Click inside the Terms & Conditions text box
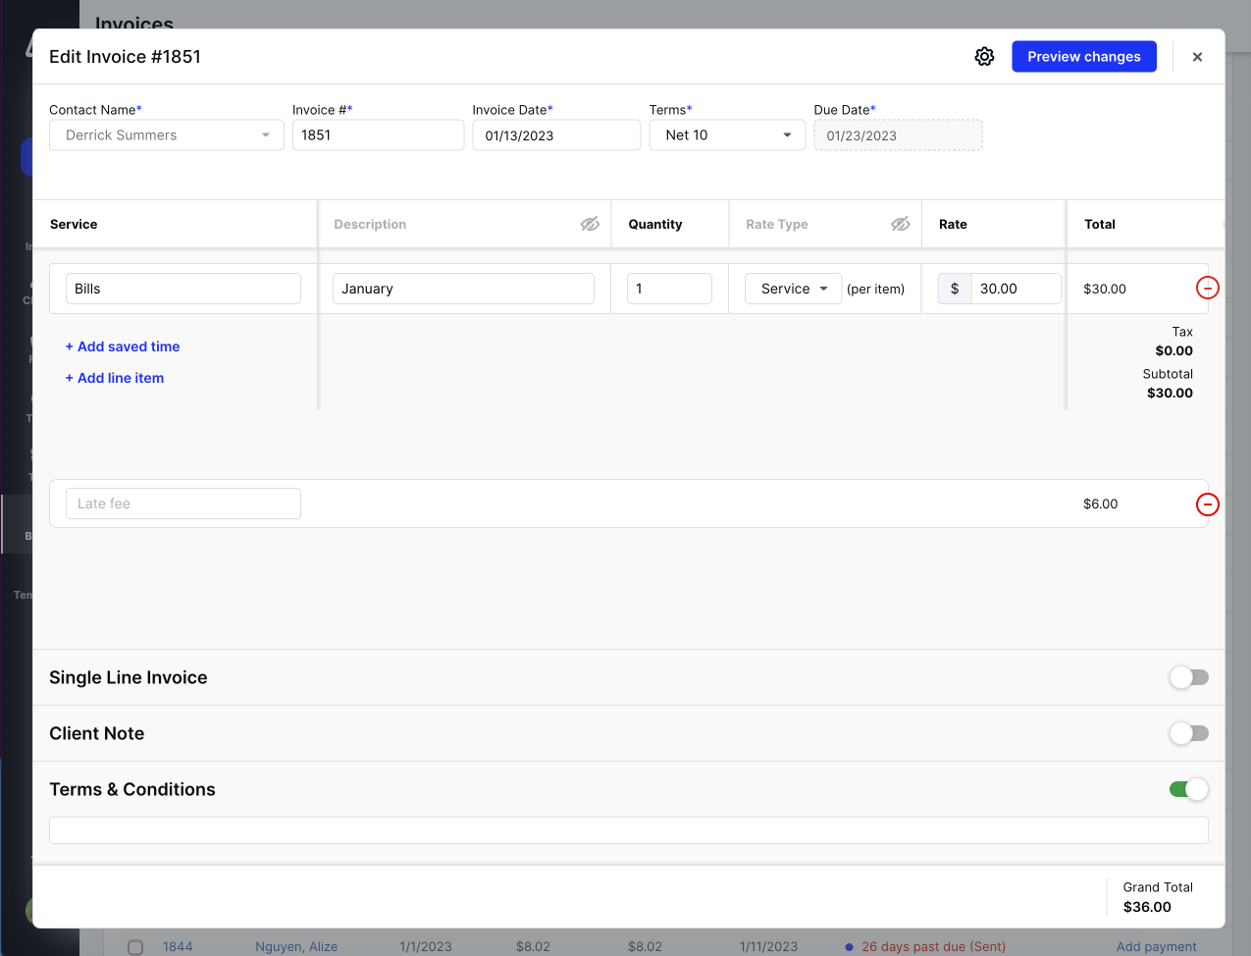This screenshot has width=1251, height=956. pos(628,829)
